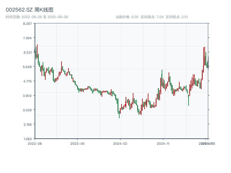Screen dimensions: 231x173
Task: Select the 2024-11 x-axis date label
Action: pos(163,143)
